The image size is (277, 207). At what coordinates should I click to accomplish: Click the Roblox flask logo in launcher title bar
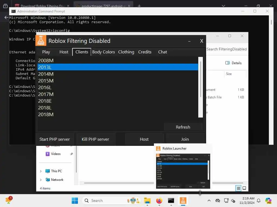pyautogui.click(x=41, y=40)
